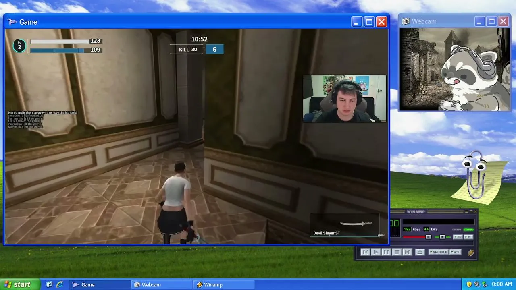The image size is (516, 290).
Task: Toggle the EQ button in Winamp
Action: pos(458,237)
